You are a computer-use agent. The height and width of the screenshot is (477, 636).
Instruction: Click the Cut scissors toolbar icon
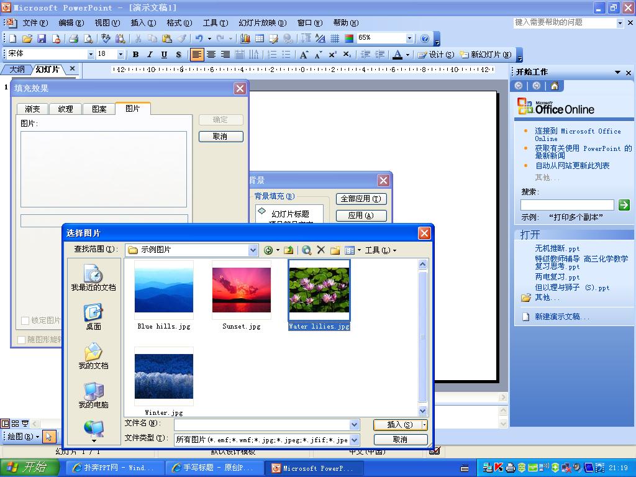point(139,39)
